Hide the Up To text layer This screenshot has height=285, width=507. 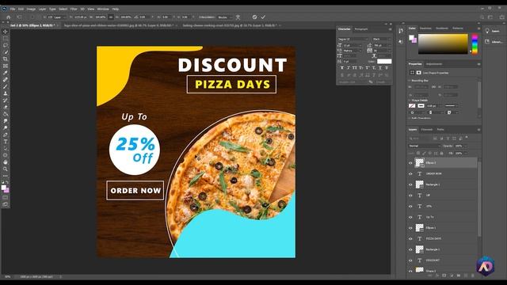pyautogui.click(x=410, y=217)
